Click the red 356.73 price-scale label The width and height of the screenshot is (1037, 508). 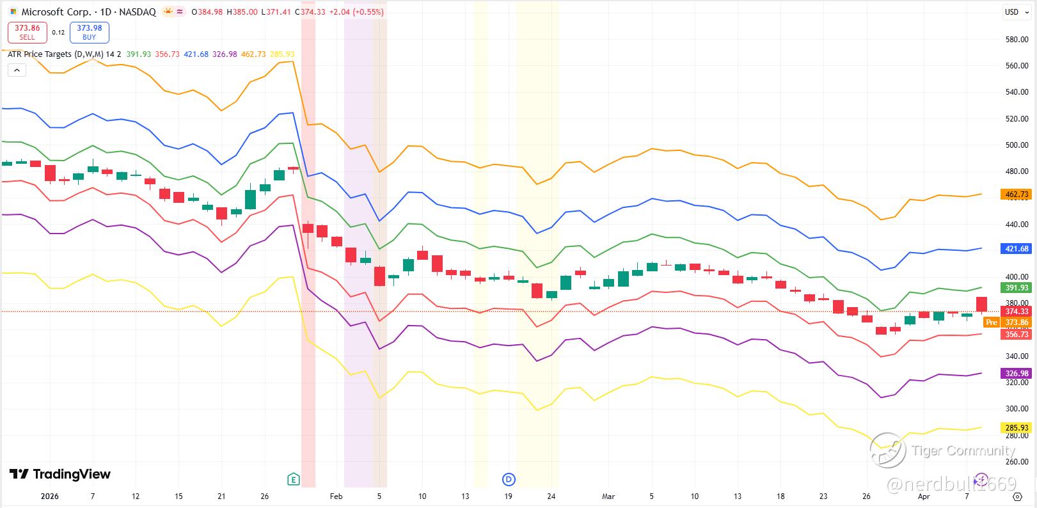pos(1017,334)
